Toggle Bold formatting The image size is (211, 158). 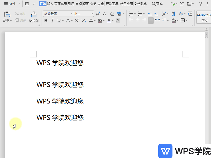(46, 21)
